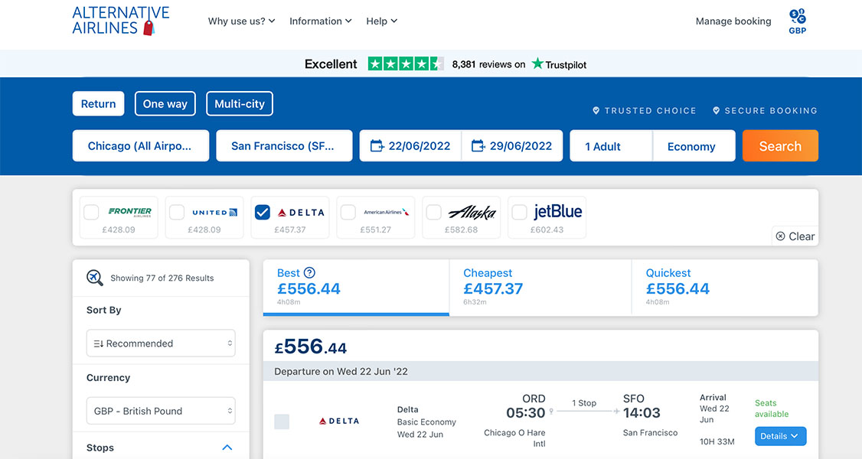Click the Clear filters icon
This screenshot has width=862, height=459.
pyautogui.click(x=781, y=236)
